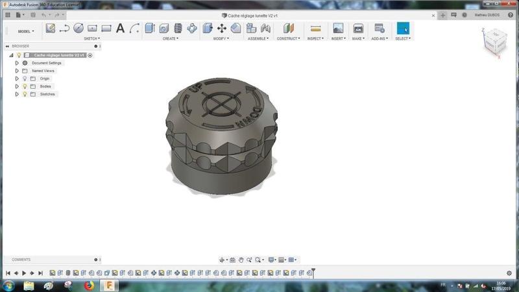Pick the Line sketch tool

(x=64, y=29)
